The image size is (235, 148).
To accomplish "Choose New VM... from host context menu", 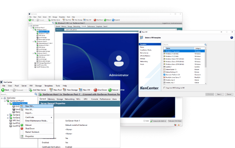I will click(x=37, y=106).
